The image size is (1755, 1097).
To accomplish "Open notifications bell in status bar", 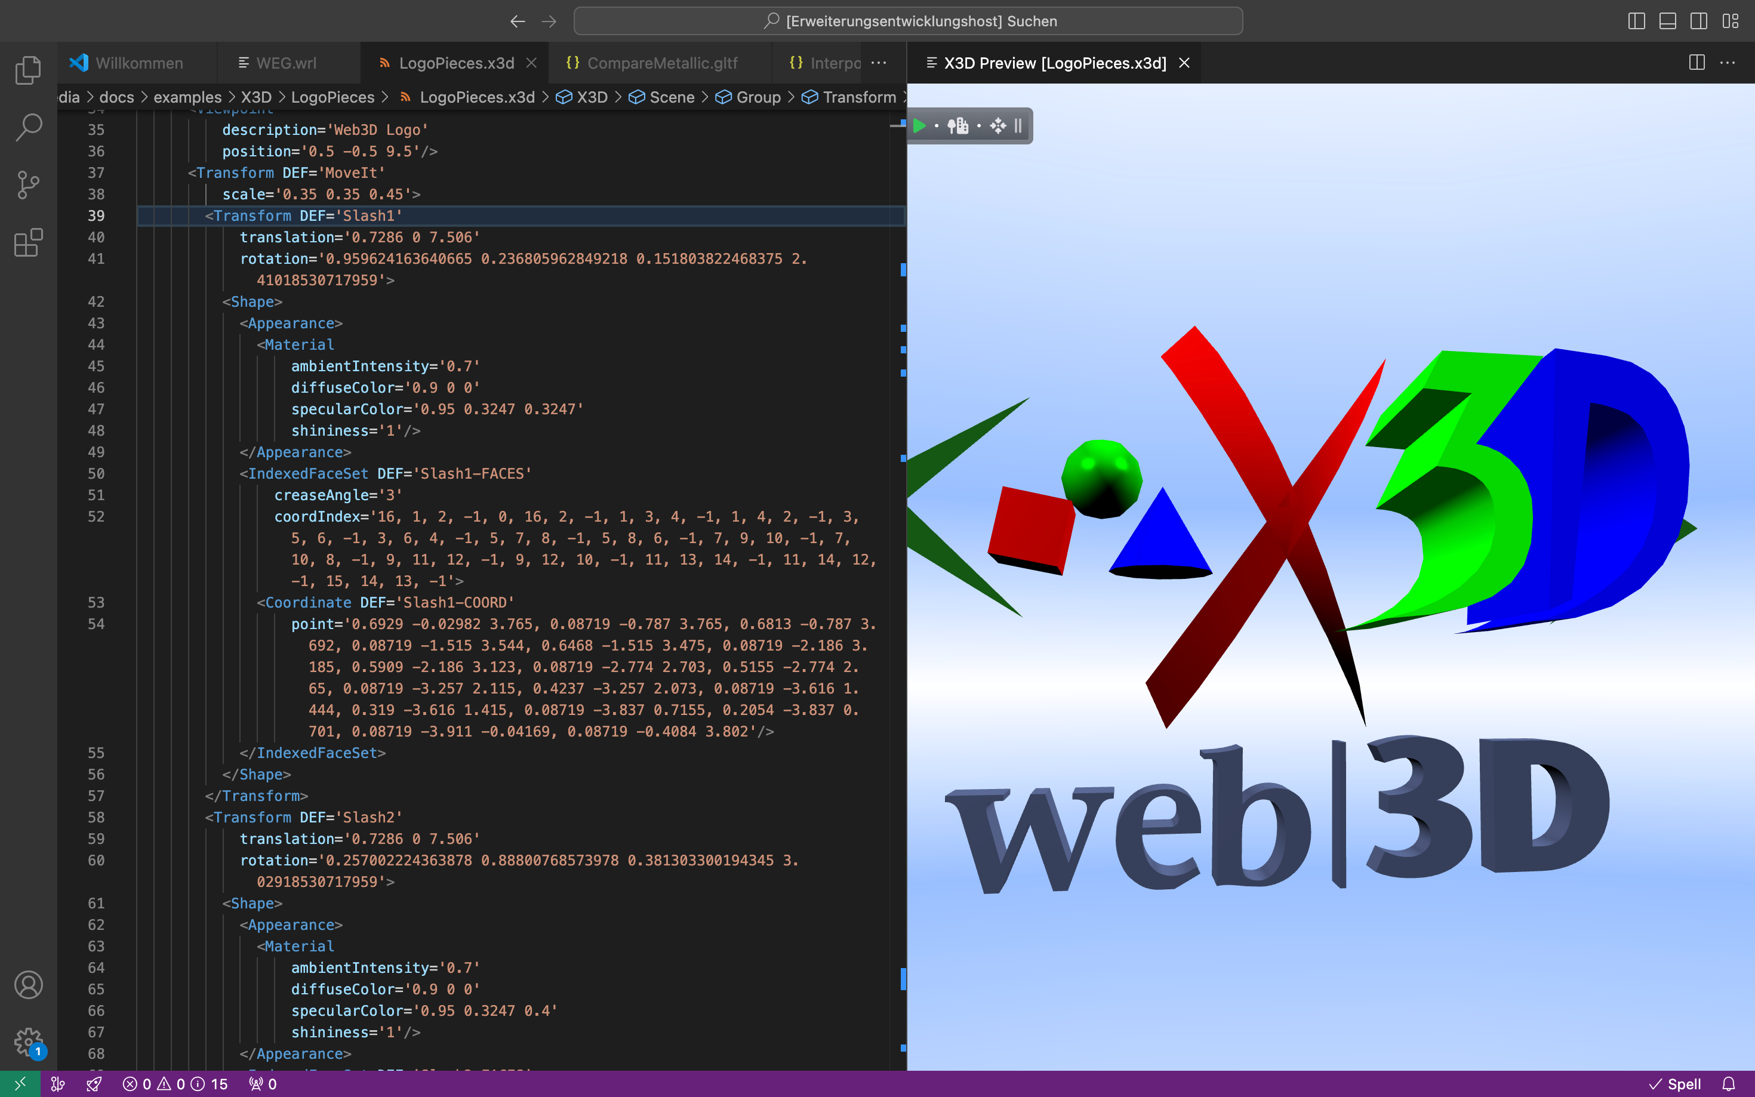I will click(1729, 1084).
